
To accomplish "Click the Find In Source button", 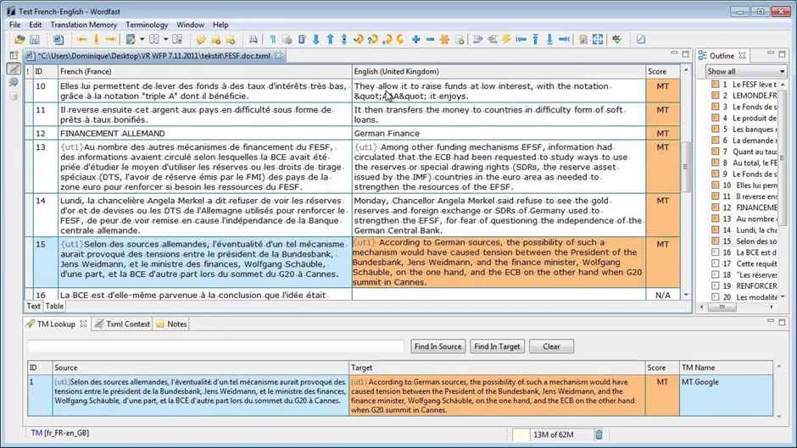I will tap(438, 346).
